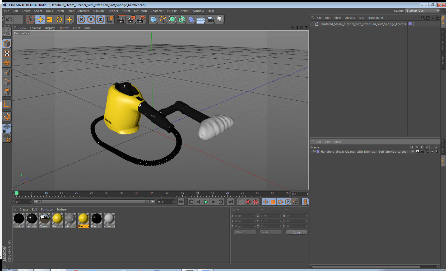The width and height of the screenshot is (446, 271).
Task: Click the Record Active Objects key icon
Action: [x=241, y=202]
